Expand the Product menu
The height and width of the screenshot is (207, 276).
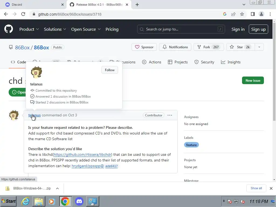click(x=29, y=29)
